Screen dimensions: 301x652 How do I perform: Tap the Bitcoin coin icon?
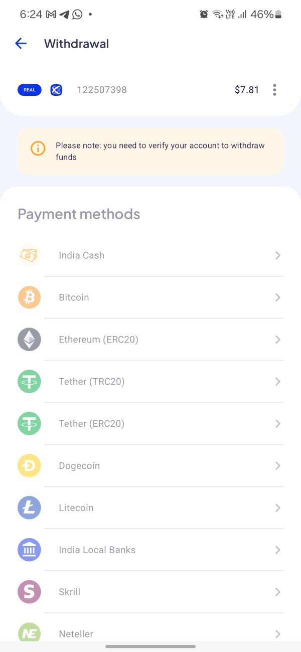29,297
